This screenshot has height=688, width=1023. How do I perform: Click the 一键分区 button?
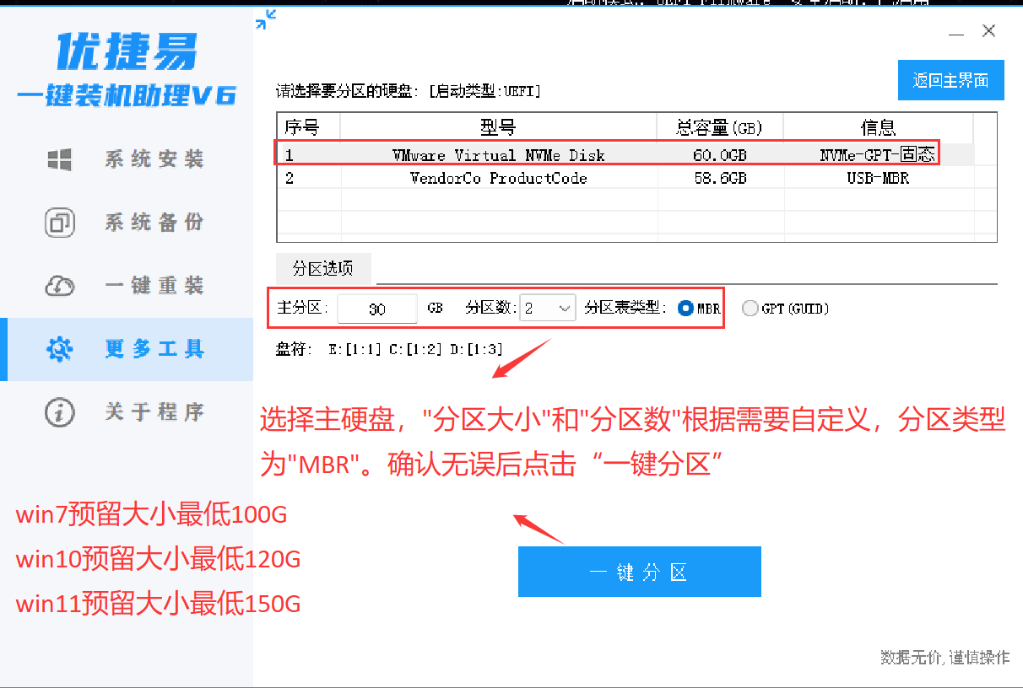(640, 572)
